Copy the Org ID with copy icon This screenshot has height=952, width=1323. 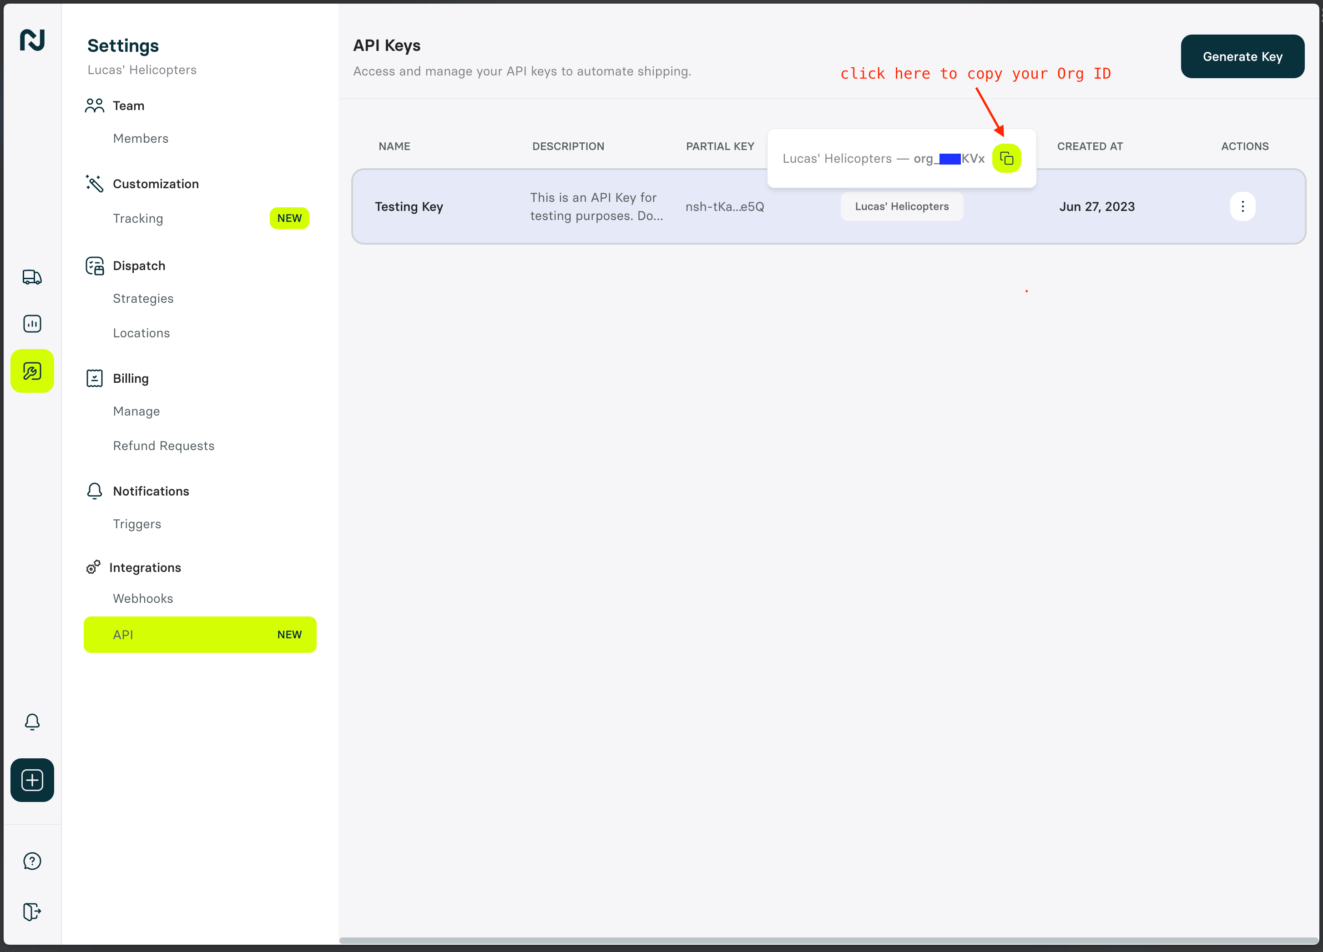point(1007,158)
